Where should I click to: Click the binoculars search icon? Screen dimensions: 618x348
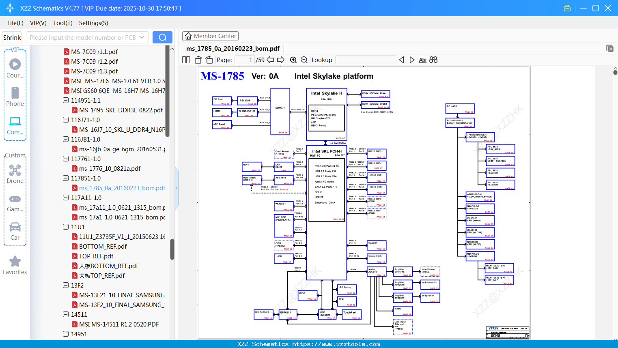[433, 60]
